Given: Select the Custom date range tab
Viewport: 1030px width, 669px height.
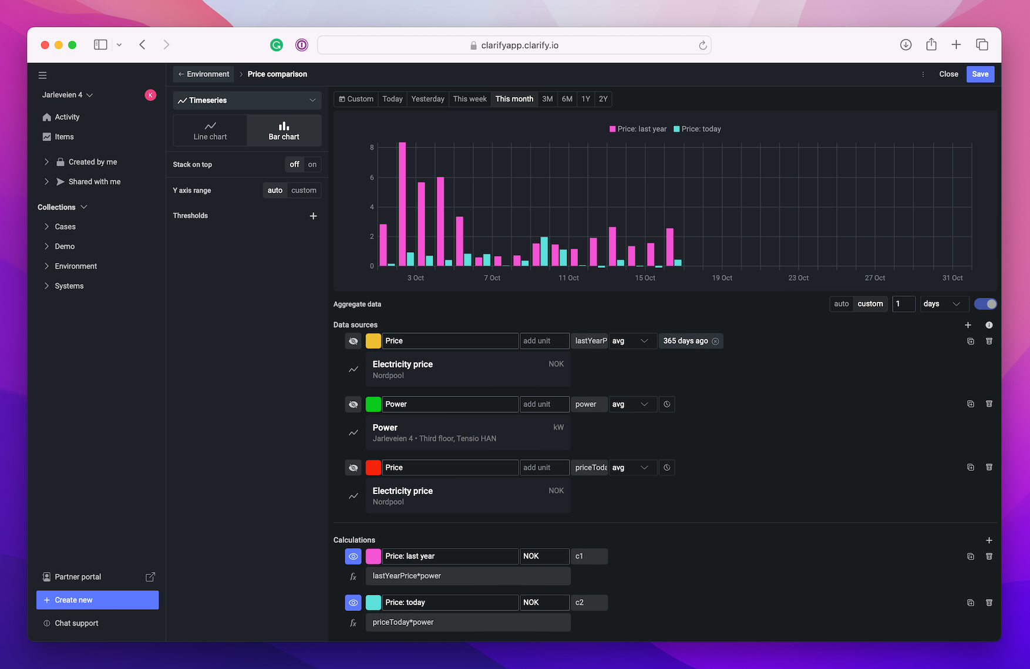Looking at the screenshot, I should (x=356, y=99).
